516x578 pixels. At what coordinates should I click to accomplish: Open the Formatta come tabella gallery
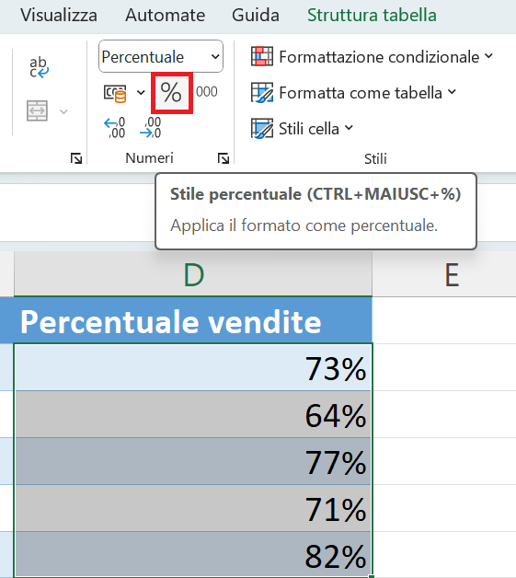tap(353, 93)
